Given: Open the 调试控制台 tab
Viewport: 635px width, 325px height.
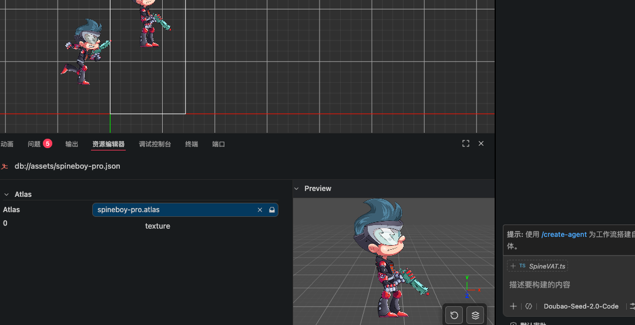Looking at the screenshot, I should click(155, 144).
